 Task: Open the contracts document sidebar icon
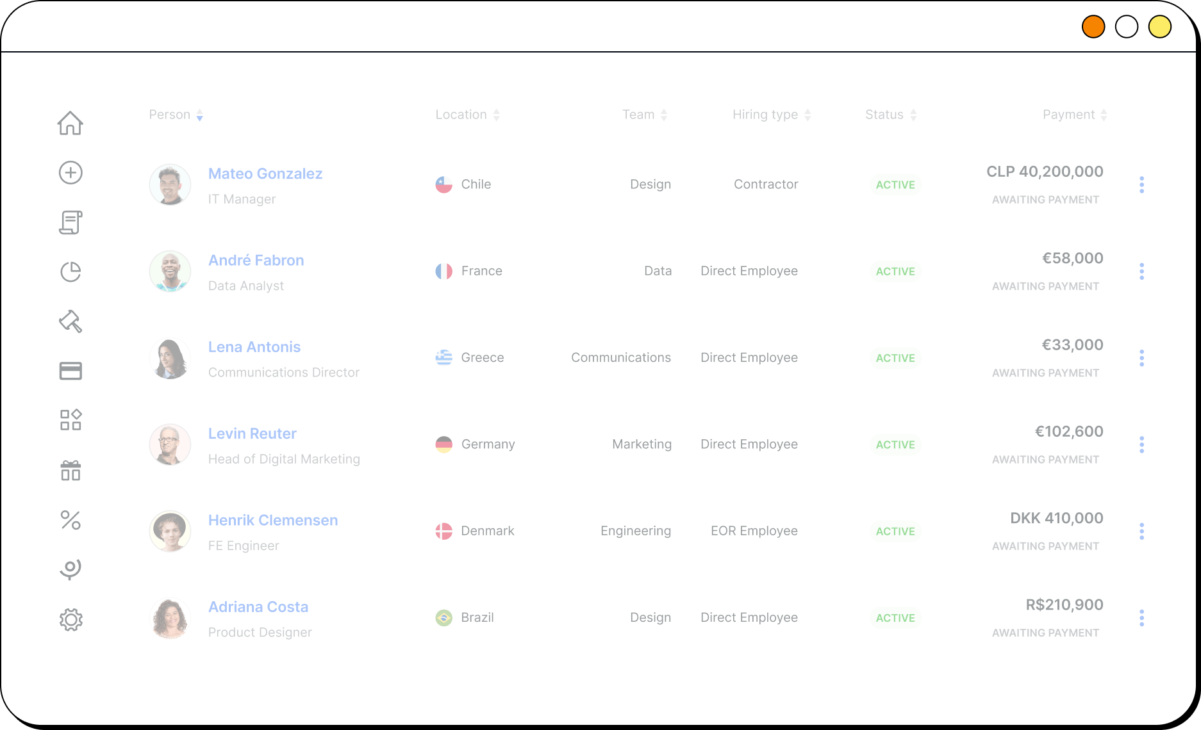[70, 222]
